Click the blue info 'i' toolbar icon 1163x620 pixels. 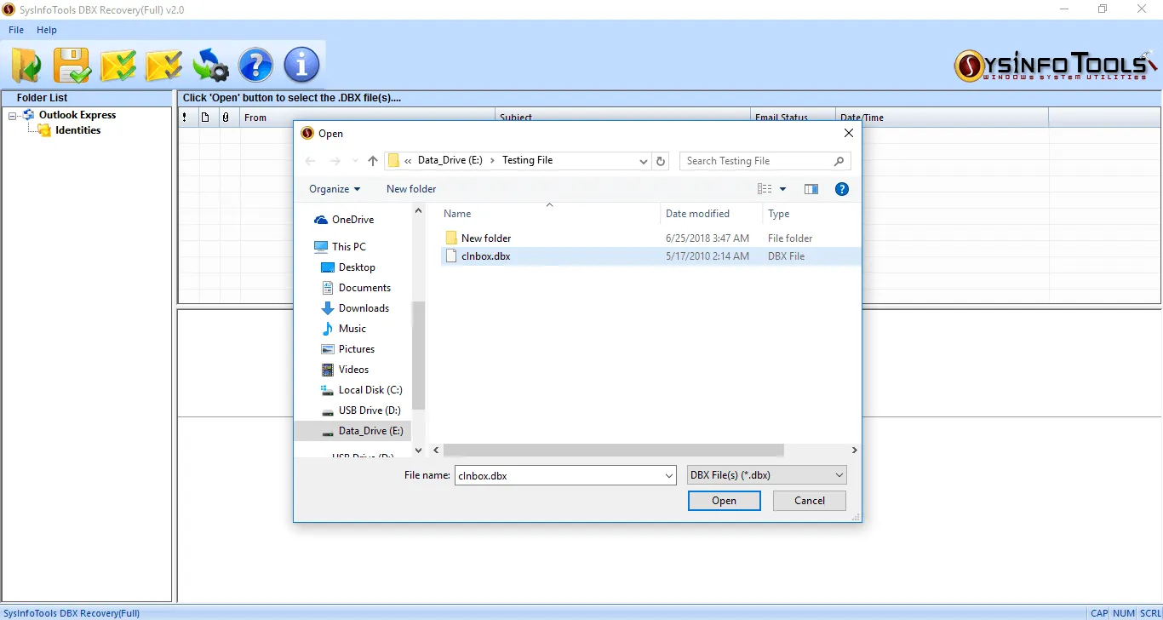point(301,66)
